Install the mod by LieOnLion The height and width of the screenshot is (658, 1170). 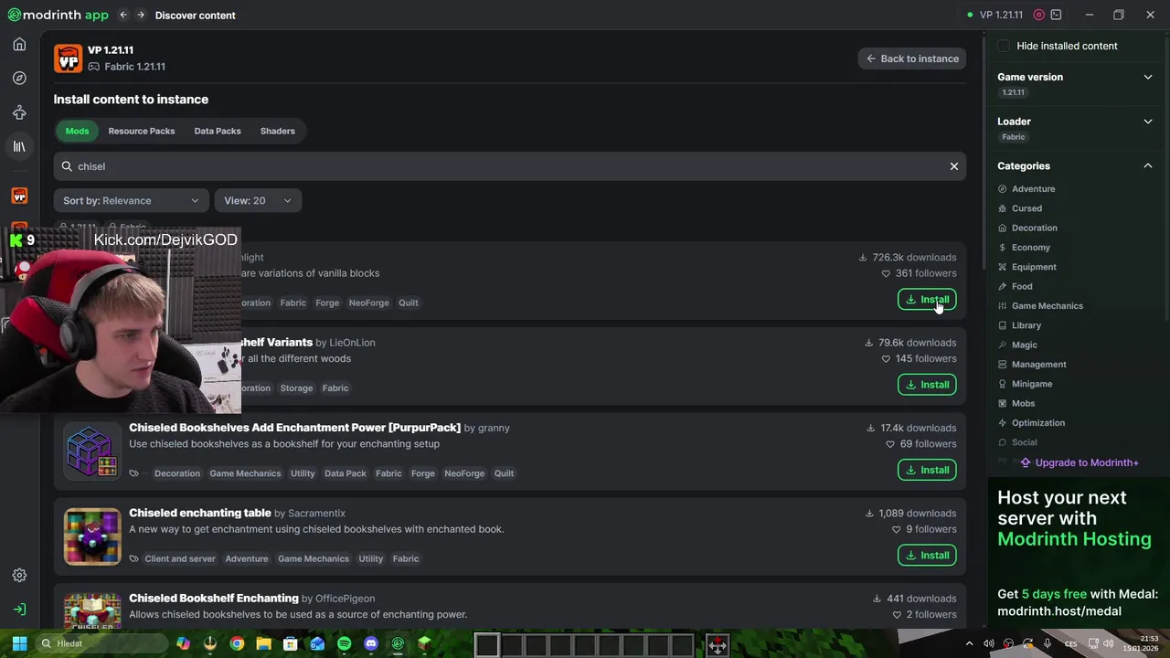click(x=927, y=385)
